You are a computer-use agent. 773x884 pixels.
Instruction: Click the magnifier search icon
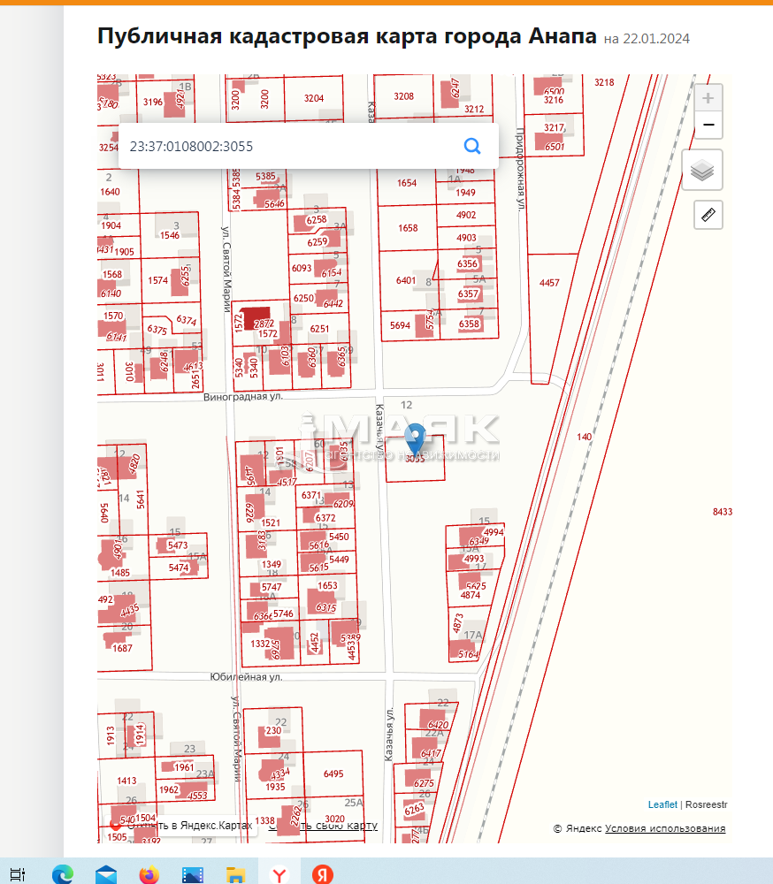point(472,146)
